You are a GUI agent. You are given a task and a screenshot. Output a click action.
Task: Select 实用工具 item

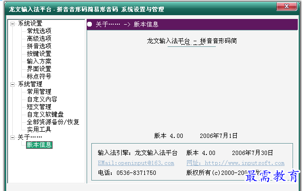pos(39,129)
